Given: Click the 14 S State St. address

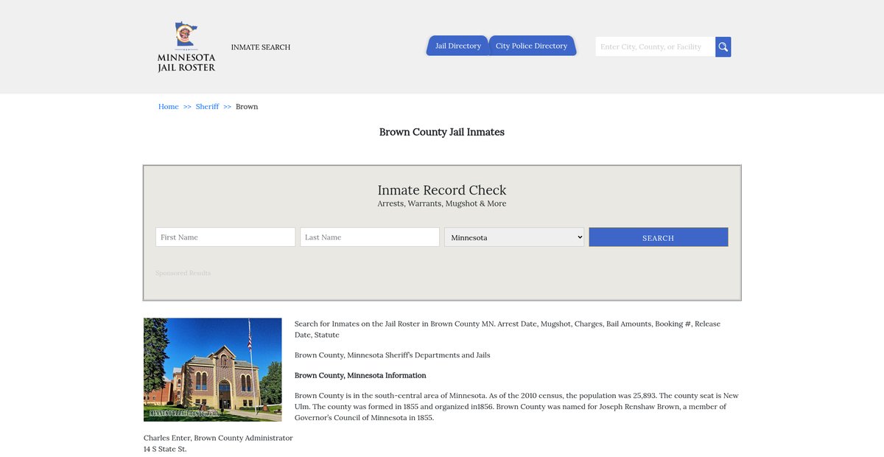Looking at the screenshot, I should coord(165,449).
